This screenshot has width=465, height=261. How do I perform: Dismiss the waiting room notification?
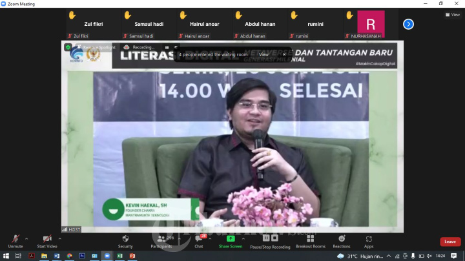click(284, 55)
